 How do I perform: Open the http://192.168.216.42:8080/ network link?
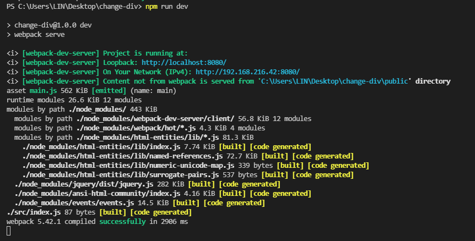click(247, 72)
